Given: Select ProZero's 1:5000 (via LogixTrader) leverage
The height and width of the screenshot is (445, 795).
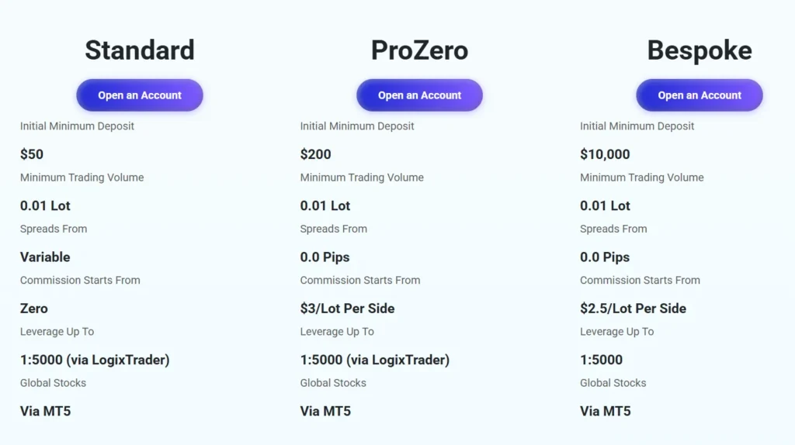Looking at the screenshot, I should 375,360.
